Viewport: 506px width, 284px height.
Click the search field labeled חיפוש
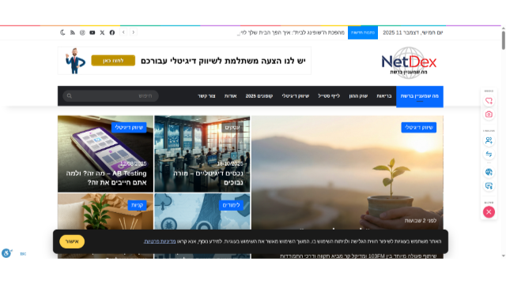[x=111, y=96]
